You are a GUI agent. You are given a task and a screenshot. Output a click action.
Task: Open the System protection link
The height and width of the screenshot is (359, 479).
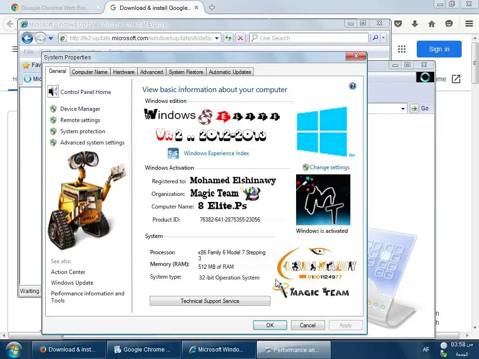[82, 131]
